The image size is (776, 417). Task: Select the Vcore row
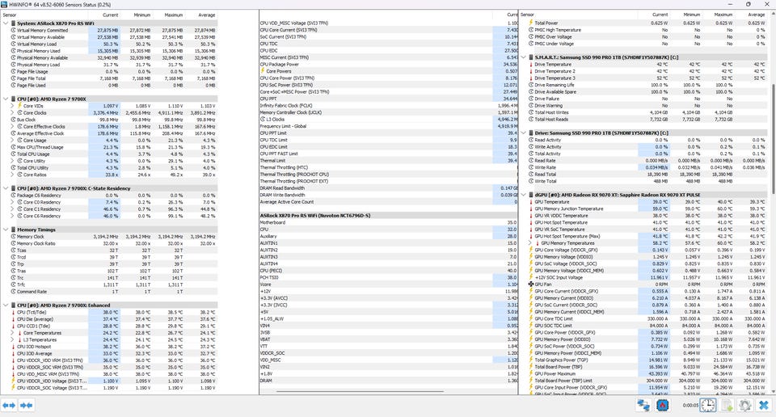tap(389, 284)
